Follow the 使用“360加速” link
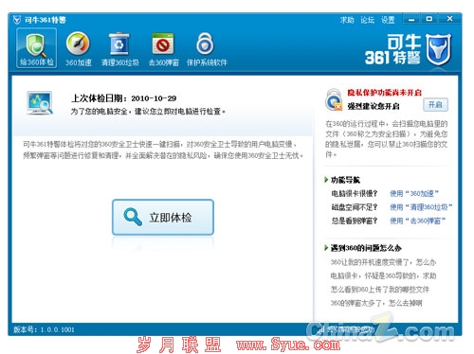 (x=414, y=193)
